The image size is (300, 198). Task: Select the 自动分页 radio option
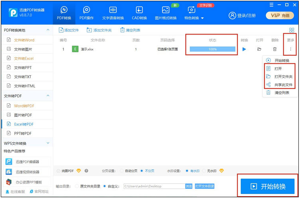point(122,171)
